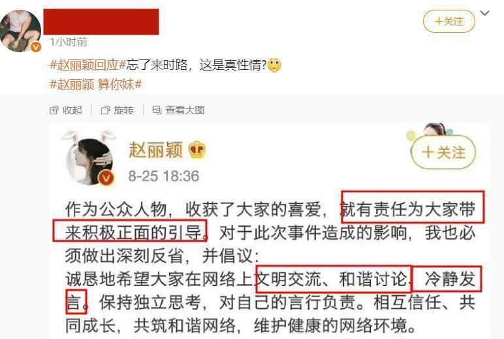
Task: Click the 查看大图 picture icon
Action: 157,110
